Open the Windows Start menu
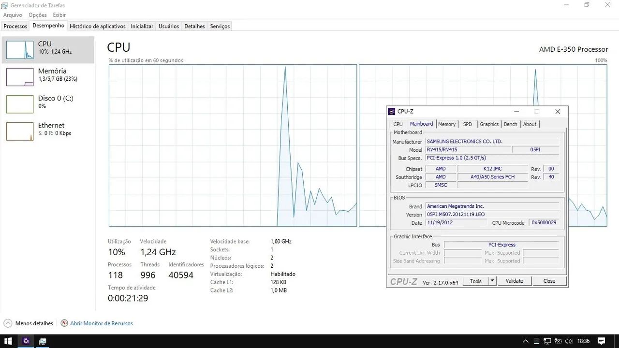This screenshot has width=619, height=348. (8, 341)
